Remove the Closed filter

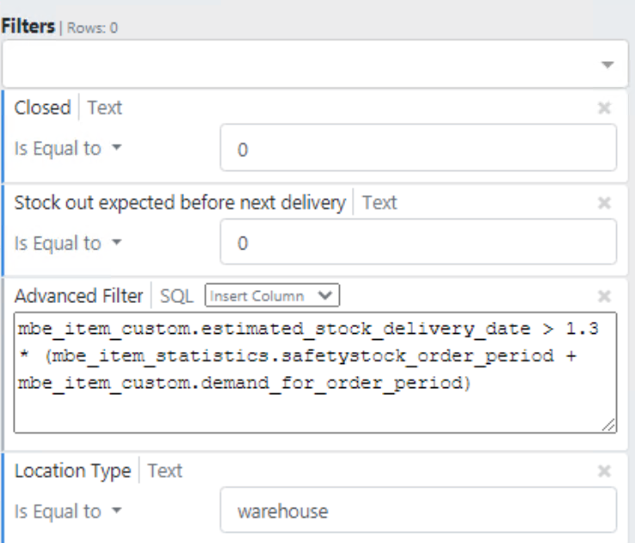[604, 108]
